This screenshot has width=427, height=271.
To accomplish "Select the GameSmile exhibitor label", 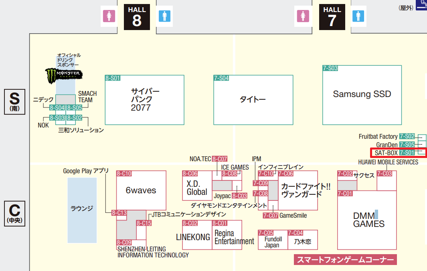I will [293, 215].
